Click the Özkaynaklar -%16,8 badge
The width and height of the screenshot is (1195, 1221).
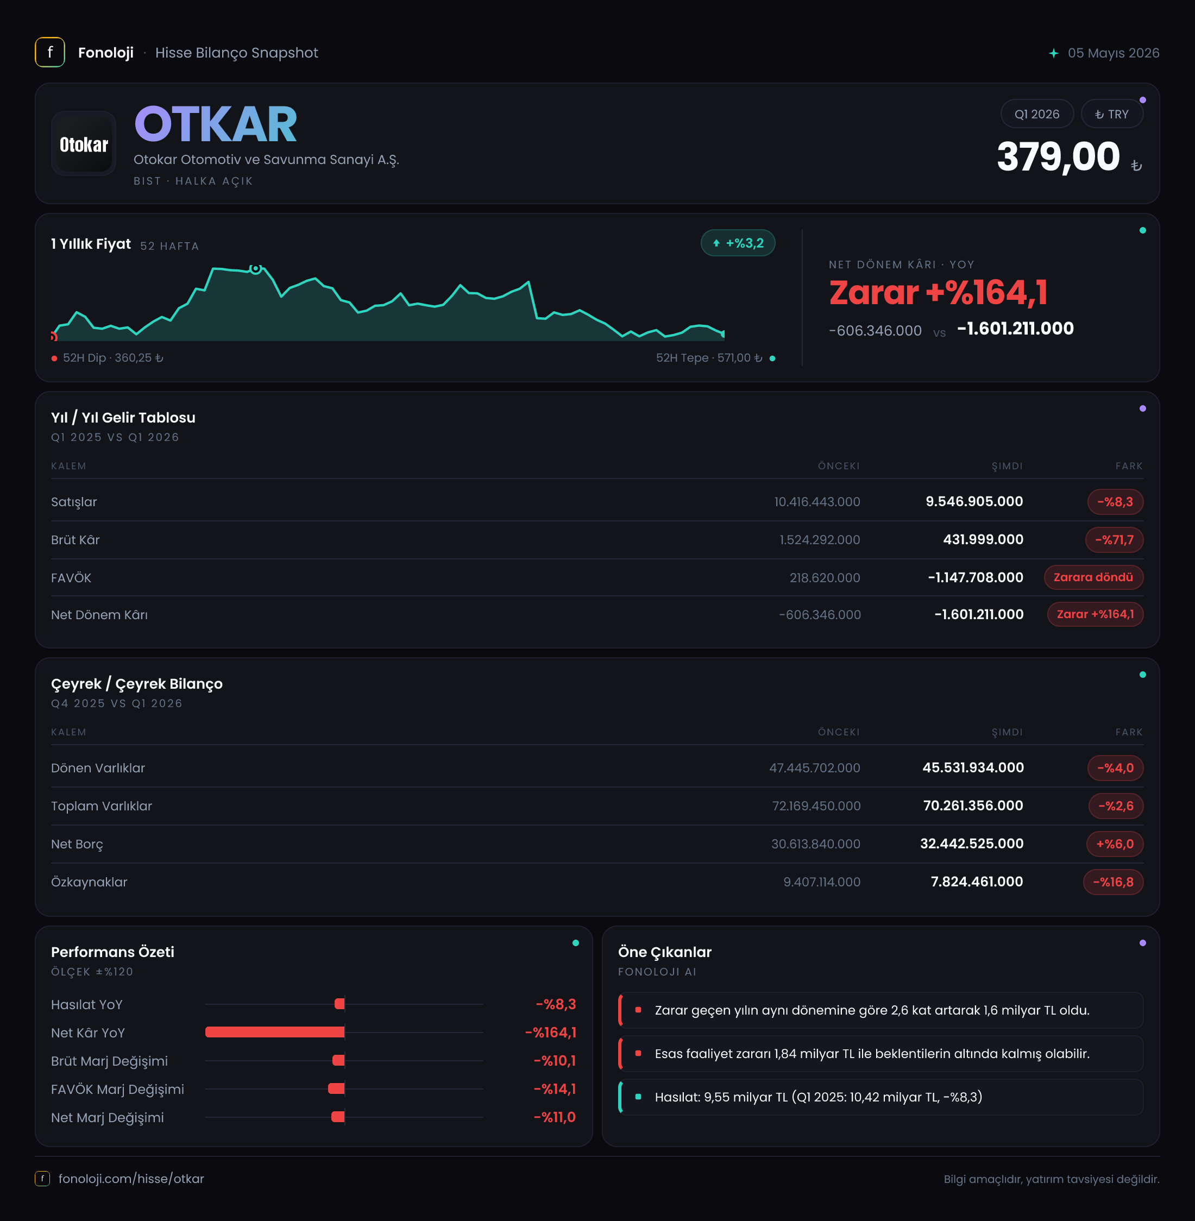click(x=1114, y=882)
